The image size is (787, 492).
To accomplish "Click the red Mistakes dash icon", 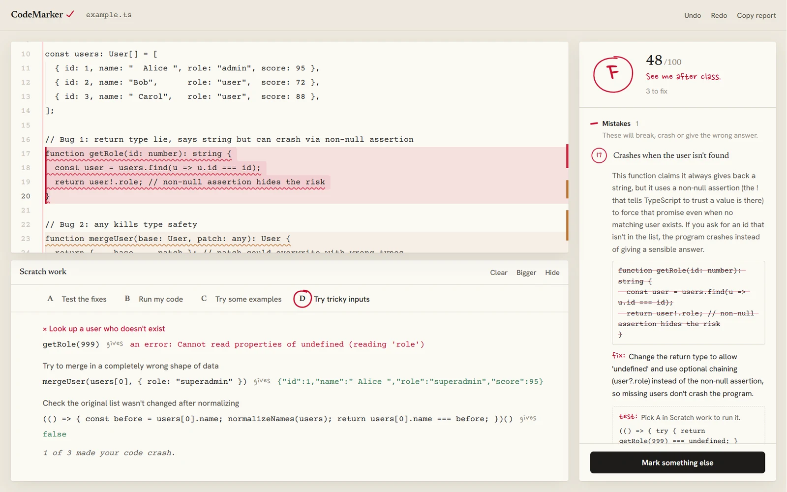I will point(594,123).
